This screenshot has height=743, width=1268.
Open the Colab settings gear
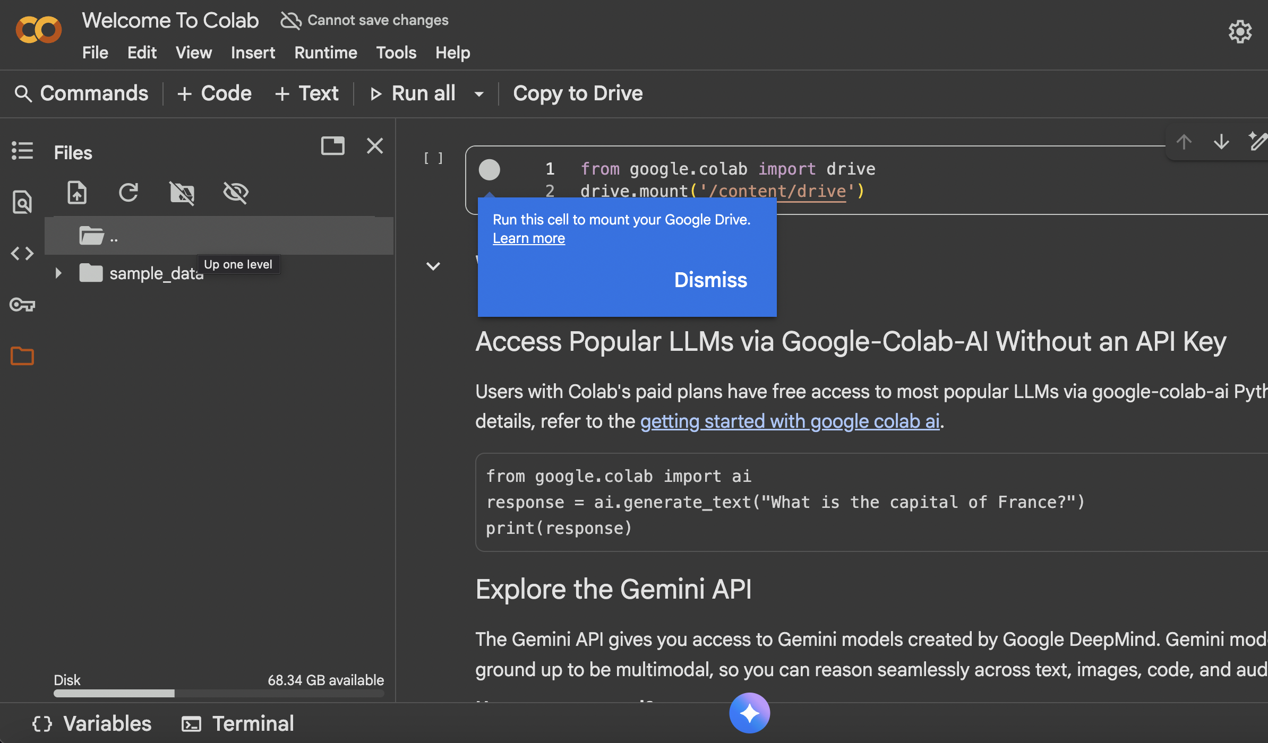pyautogui.click(x=1239, y=32)
